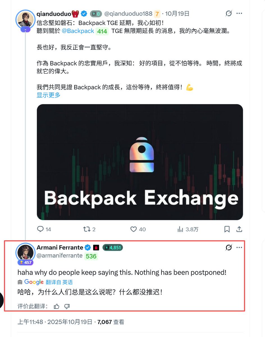Open the reply icon showing 14 comments
Screen dimensions: 265x337
[x=40, y=229]
